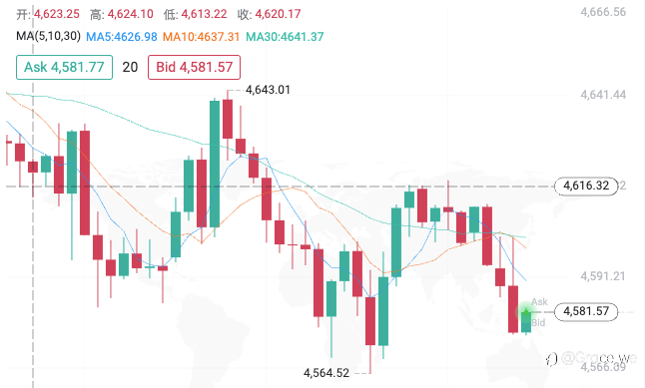Click the small Bid label near live price
This screenshot has width=645, height=388.
tap(538, 322)
